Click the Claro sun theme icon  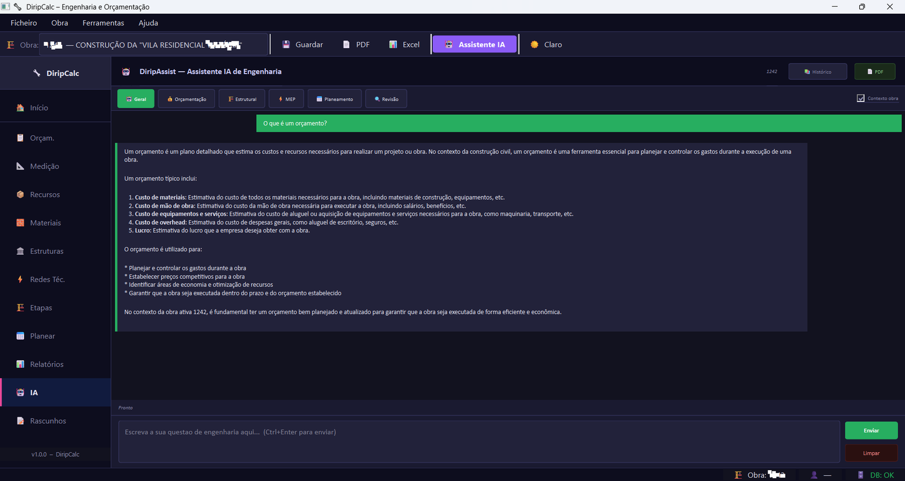535,45
